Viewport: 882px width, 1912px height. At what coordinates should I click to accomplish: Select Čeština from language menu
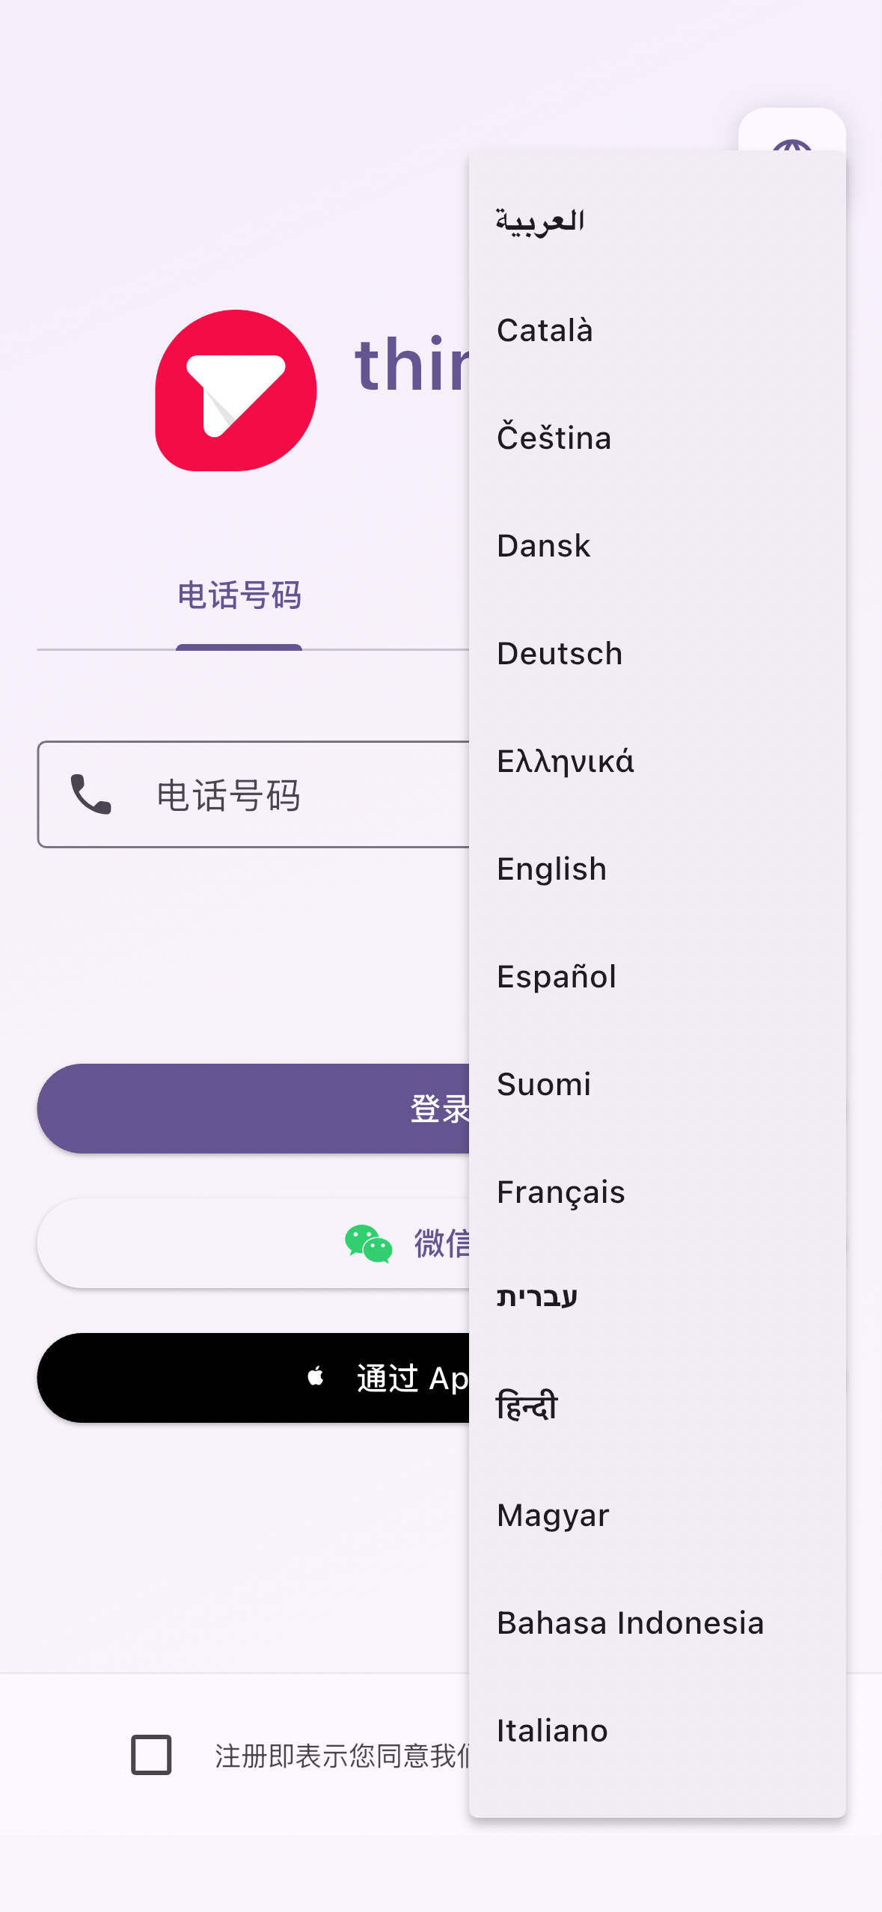657,438
